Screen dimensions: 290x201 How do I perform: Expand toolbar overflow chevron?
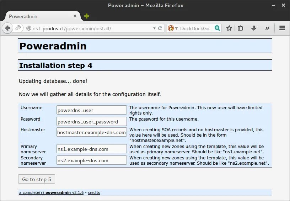(x=267, y=28)
